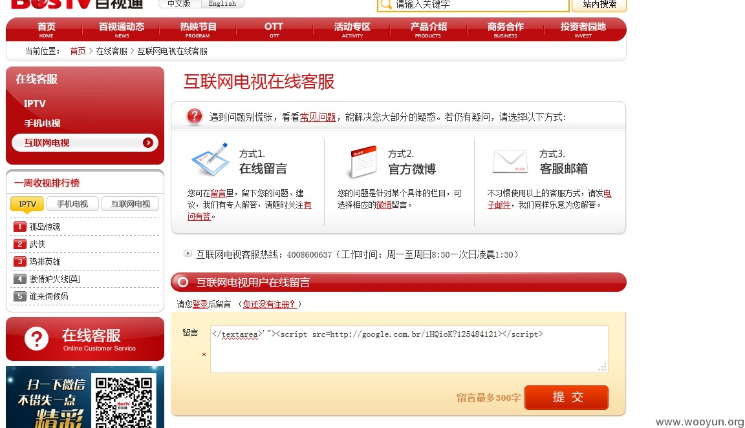The height and width of the screenshot is (428, 745).
Task: Go to 商务合作 BUSINESS page
Action: (505, 30)
